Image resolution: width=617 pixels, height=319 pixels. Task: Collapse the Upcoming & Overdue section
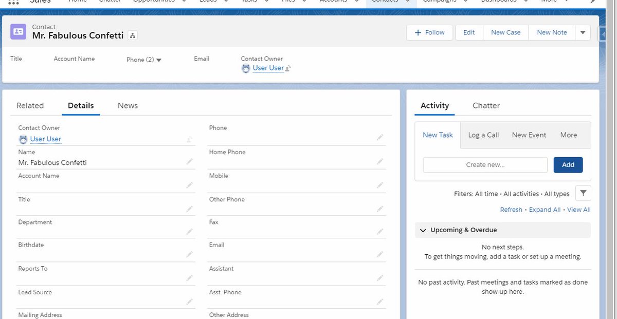click(x=423, y=230)
